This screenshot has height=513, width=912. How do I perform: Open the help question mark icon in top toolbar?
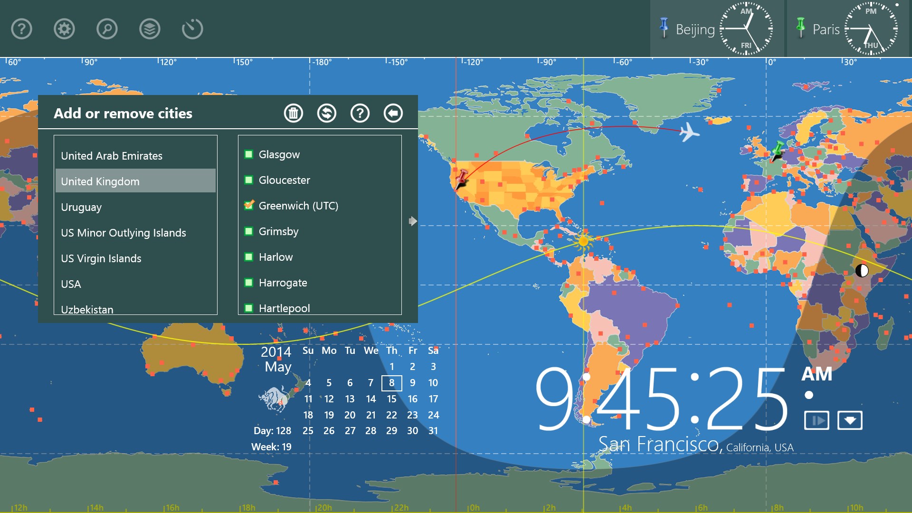21,29
